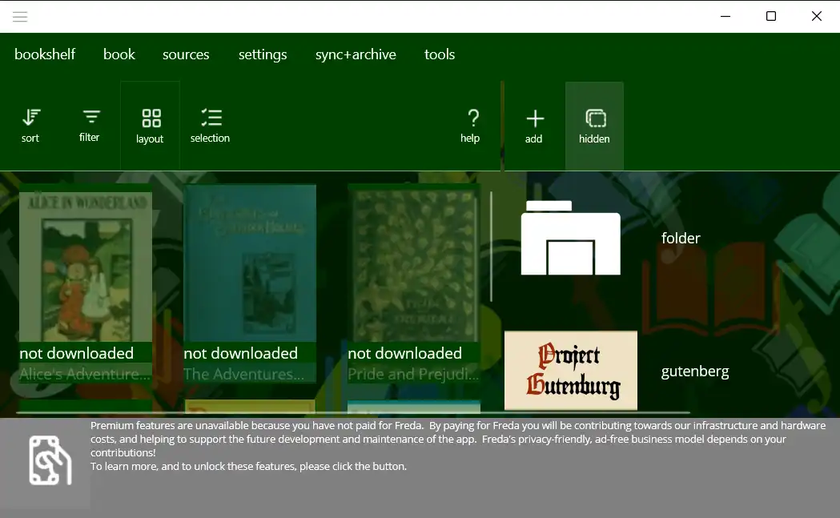Image resolution: width=840 pixels, height=518 pixels.
Task: Click the premium payment icon button
Action: (50, 461)
